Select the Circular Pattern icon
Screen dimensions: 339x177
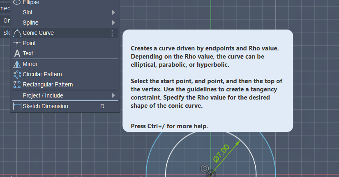(x=17, y=75)
